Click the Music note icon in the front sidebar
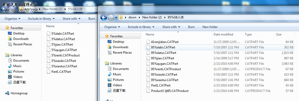 point(110,74)
